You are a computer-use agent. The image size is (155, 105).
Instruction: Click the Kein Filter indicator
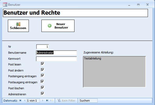[x=66, y=101]
